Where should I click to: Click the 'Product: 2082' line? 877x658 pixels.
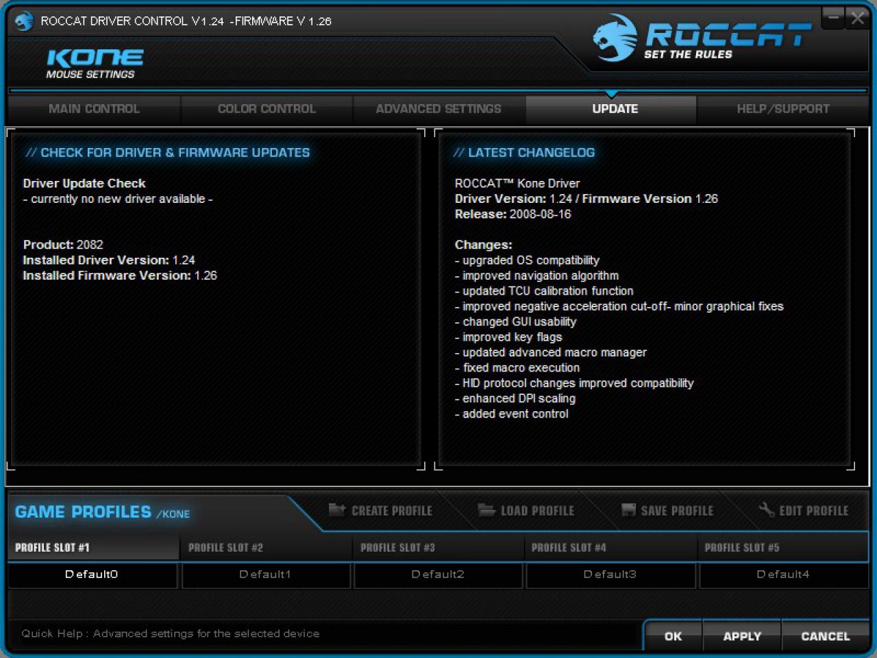pyautogui.click(x=63, y=245)
